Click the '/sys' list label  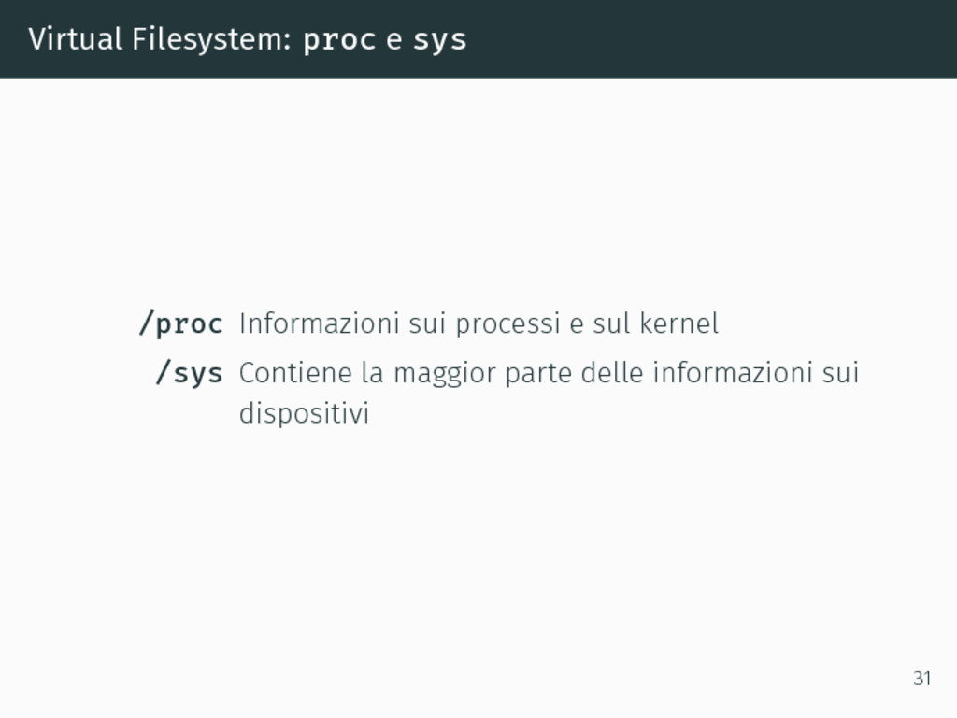[x=189, y=373]
